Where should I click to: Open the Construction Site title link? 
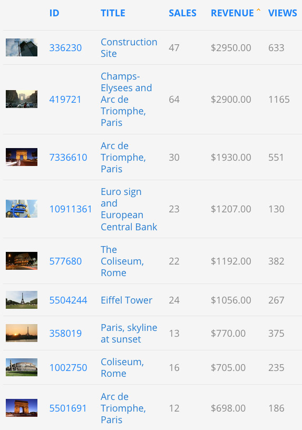pos(129,48)
